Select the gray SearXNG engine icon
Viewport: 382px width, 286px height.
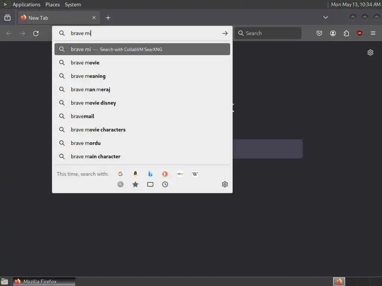pos(120,184)
